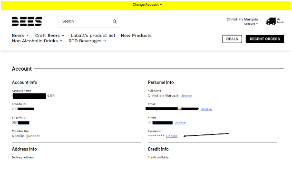292x171 pixels.
Task: Click the Delivery address label
Action: click(x=23, y=157)
